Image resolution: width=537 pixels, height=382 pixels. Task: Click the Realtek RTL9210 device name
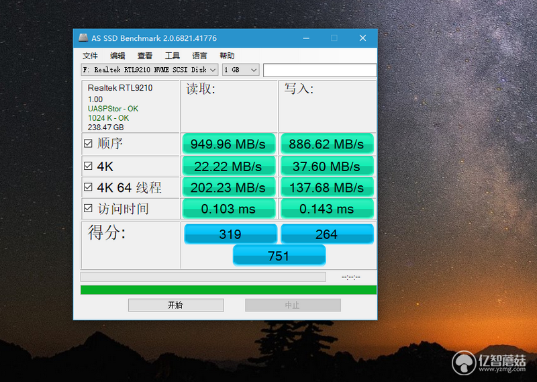(120, 88)
